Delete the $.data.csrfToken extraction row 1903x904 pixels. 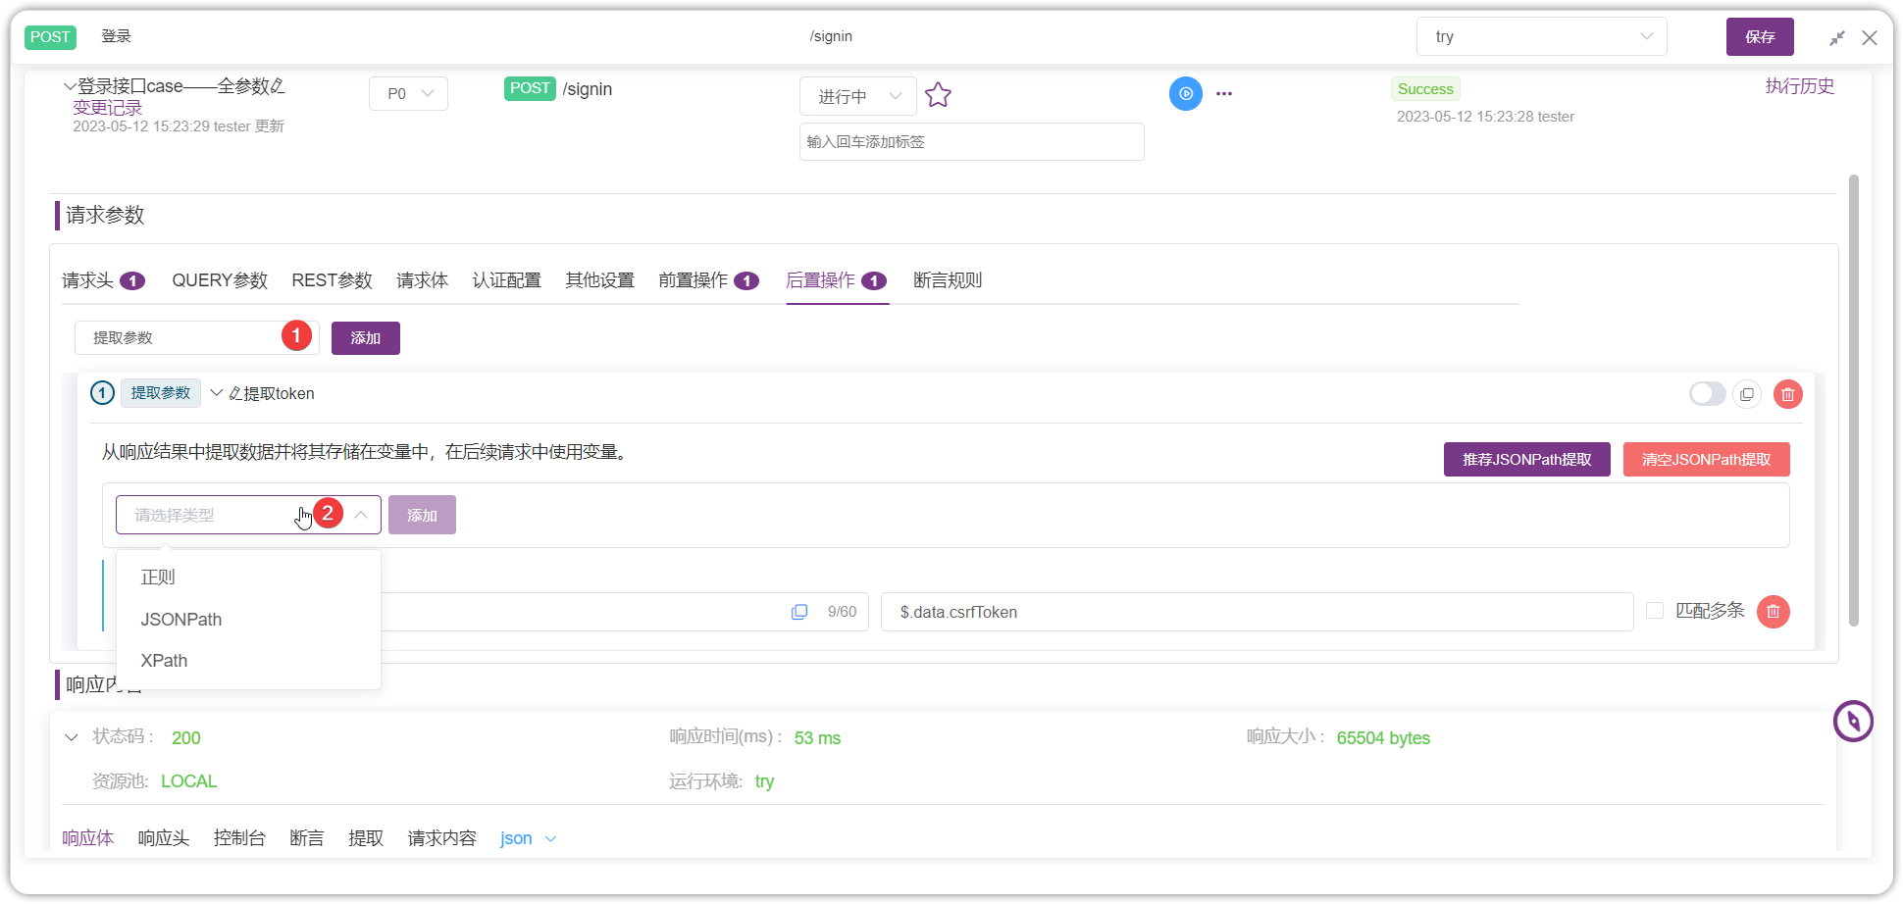point(1774,612)
